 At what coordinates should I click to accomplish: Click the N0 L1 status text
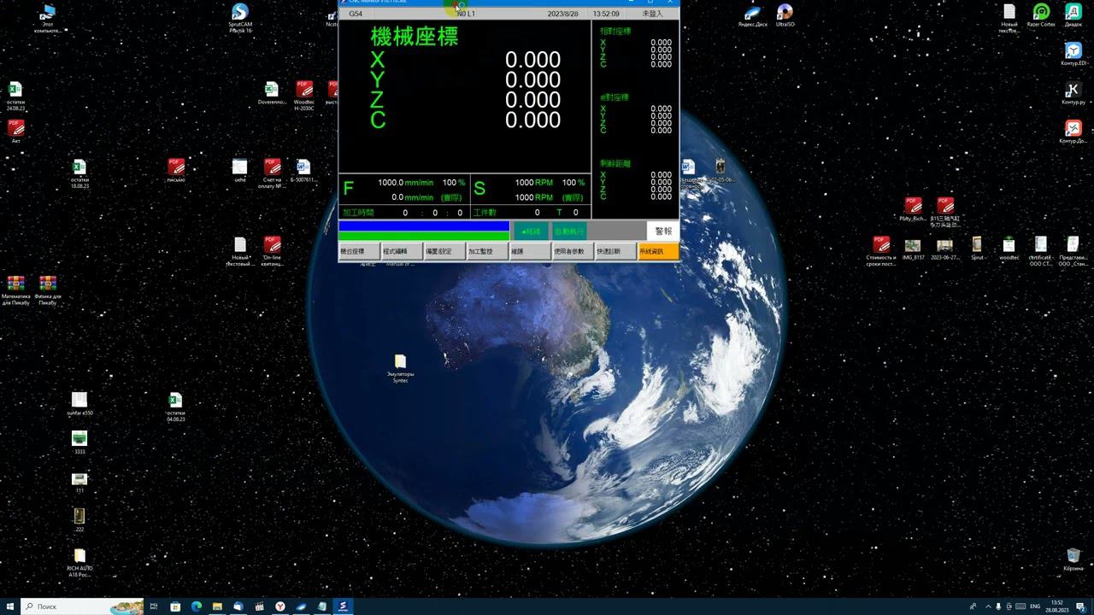point(467,14)
